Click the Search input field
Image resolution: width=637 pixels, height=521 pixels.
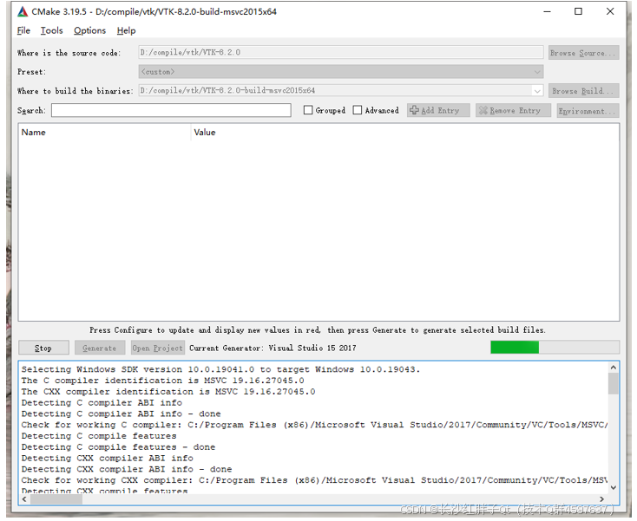click(x=171, y=110)
